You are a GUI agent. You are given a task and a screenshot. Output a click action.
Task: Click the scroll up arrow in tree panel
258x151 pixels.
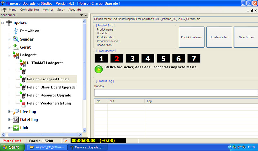[84, 21]
